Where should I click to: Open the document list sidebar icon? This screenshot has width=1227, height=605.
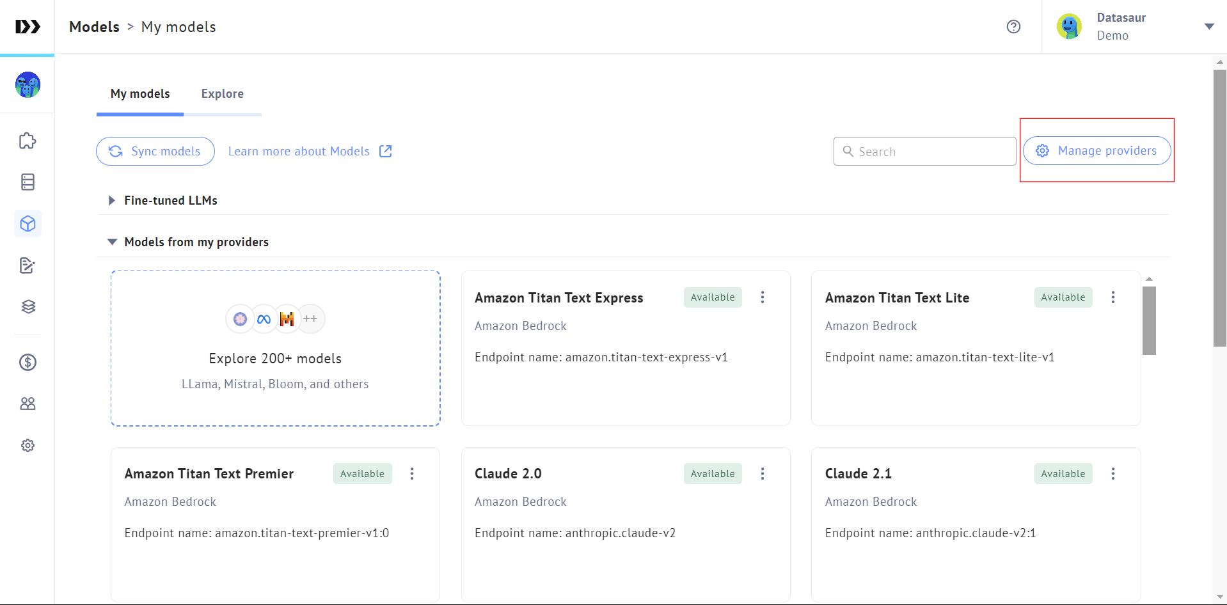[28, 182]
